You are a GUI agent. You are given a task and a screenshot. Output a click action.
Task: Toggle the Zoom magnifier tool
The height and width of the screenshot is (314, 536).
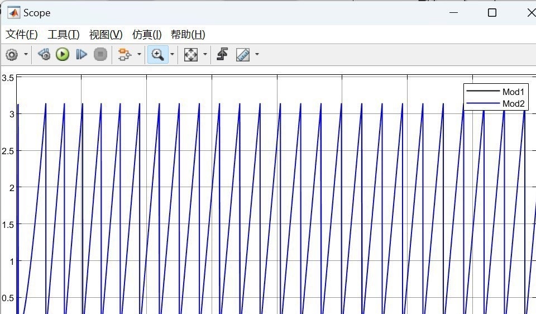pyautogui.click(x=157, y=54)
